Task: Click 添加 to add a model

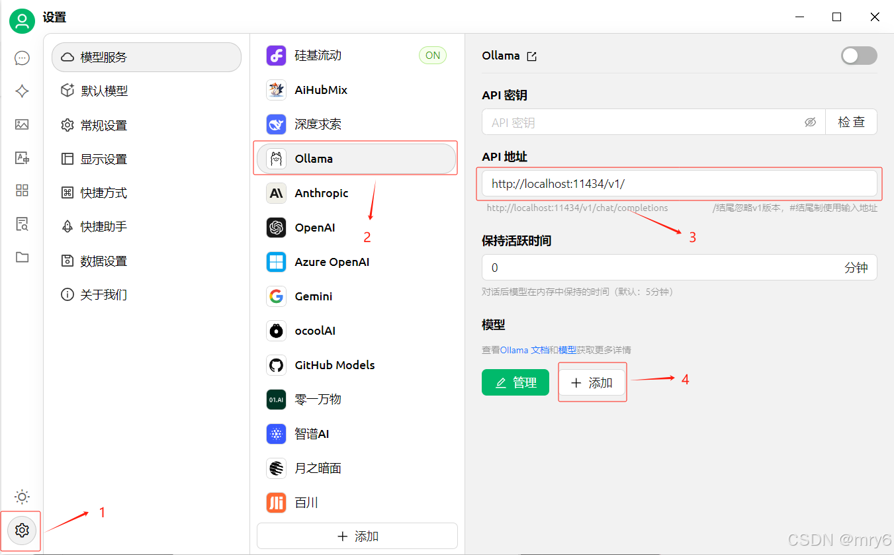Action: [592, 382]
